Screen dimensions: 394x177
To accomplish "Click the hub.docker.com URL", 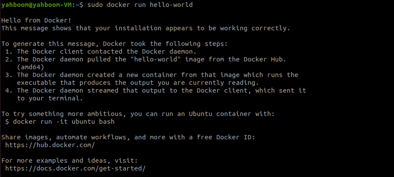I will pyautogui.click(x=50, y=145).
